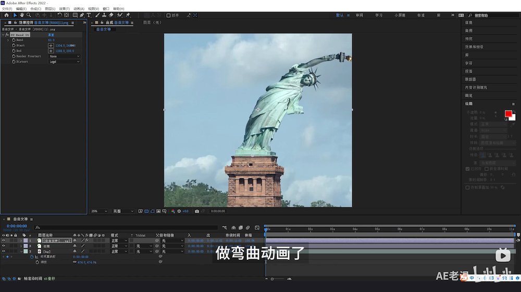This screenshot has height=292, width=521.
Task: Select the Puppet Pin tool
Action: (128, 15)
